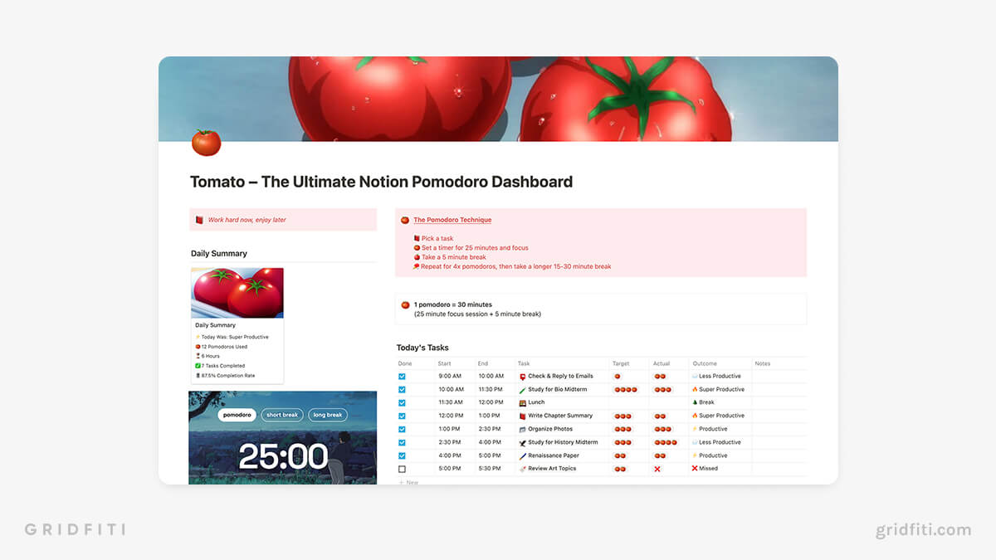
Task: Click the icon of Study for History Midterm
Action: [x=523, y=442]
